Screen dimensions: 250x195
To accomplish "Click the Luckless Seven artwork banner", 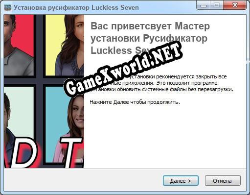I will 44,91.
